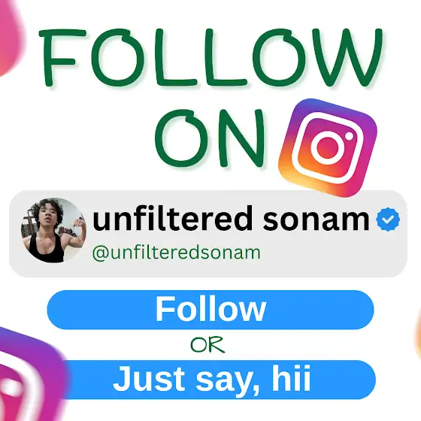Click the blue verified badge checkmark
Image resolution: width=421 pixels, height=421 pixels.
pos(388,220)
